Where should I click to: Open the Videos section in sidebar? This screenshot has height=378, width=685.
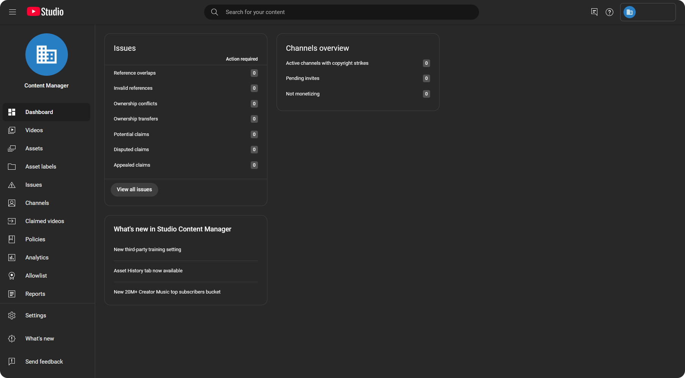34,130
